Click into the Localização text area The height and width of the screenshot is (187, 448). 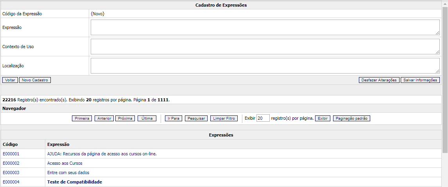pos(265,66)
